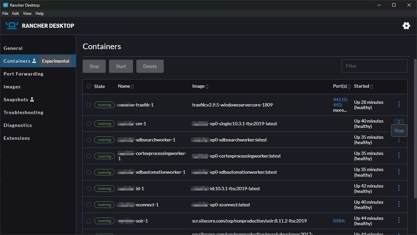Open preferences via the gear icon

tap(406, 26)
